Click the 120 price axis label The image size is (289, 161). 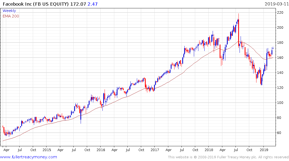(280, 87)
